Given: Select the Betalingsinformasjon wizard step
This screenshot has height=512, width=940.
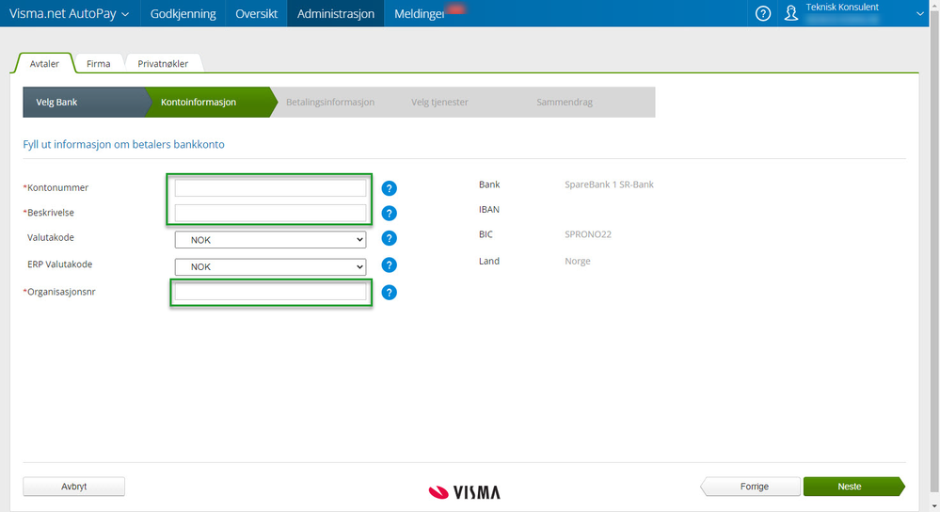Looking at the screenshot, I should coord(330,102).
